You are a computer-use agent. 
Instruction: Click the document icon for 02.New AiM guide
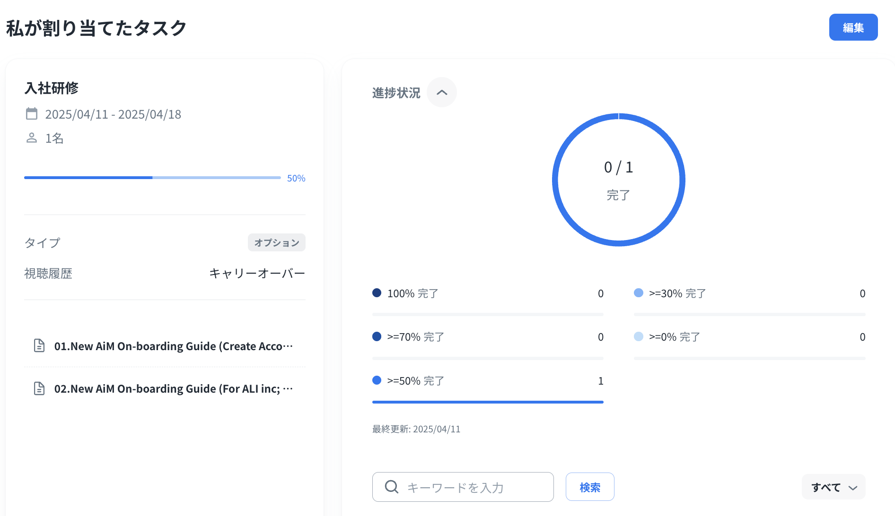[39, 388]
